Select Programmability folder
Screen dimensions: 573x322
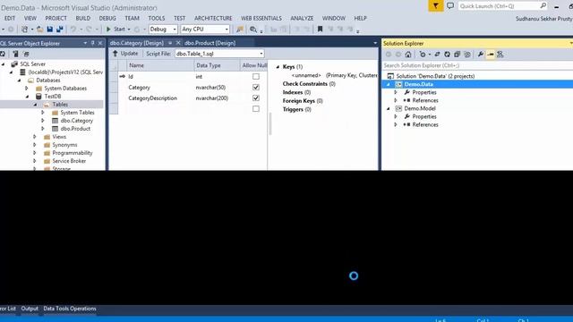[x=73, y=153]
